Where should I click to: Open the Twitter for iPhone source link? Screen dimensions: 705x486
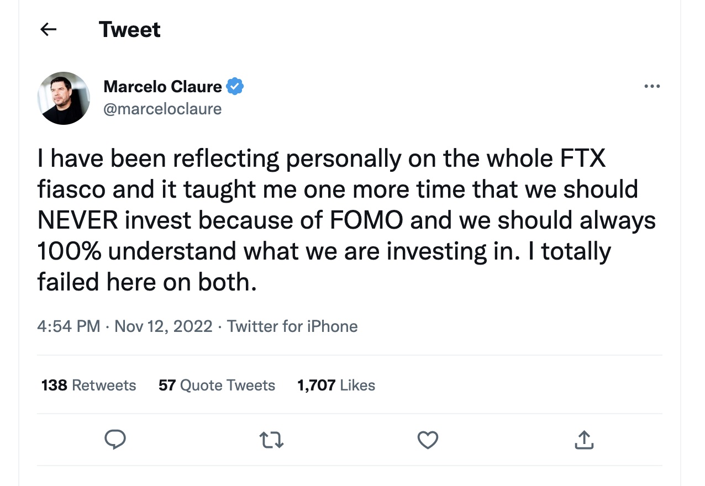click(292, 326)
